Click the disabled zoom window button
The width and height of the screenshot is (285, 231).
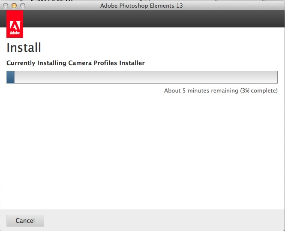coord(23,6)
